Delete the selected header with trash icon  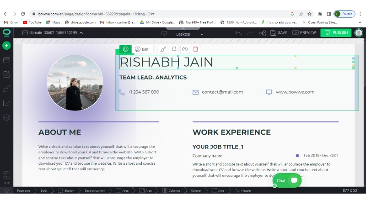pyautogui.click(x=196, y=49)
